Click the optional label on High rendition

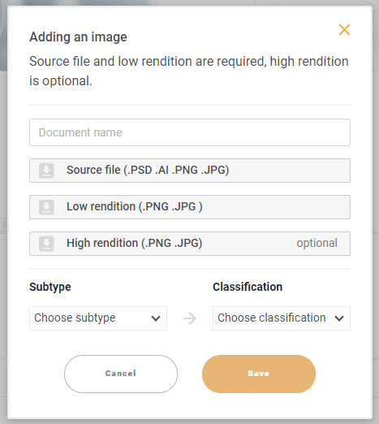click(x=317, y=243)
